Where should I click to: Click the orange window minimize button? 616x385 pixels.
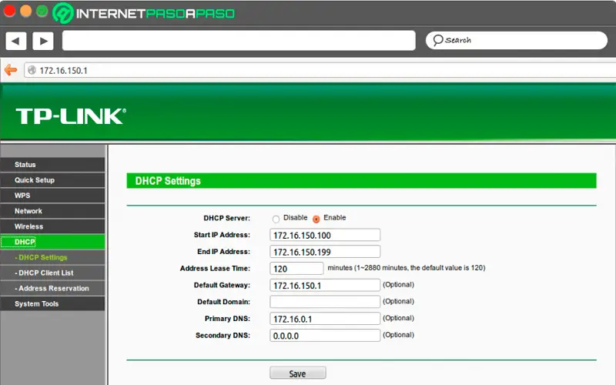point(26,11)
